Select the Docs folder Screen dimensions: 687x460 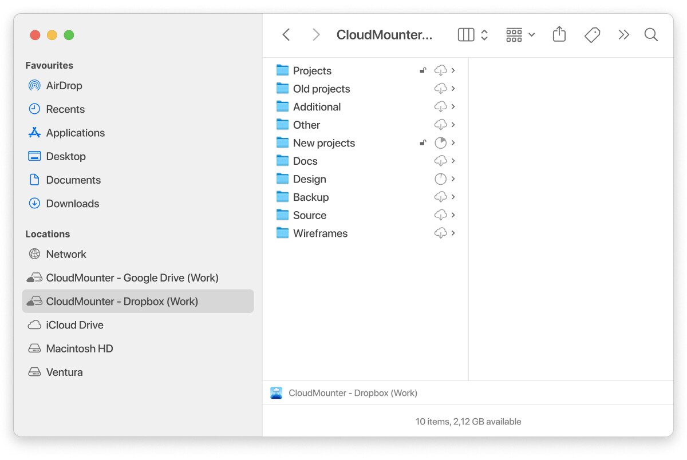point(305,161)
